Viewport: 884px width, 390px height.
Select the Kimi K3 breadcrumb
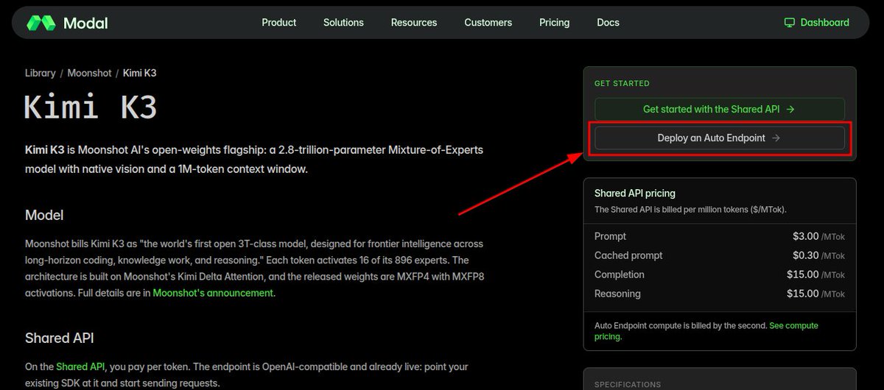click(x=140, y=73)
